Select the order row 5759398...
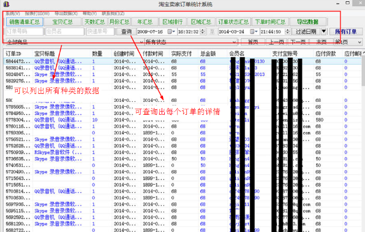The width and height of the screenshot is (365, 232). point(182,133)
